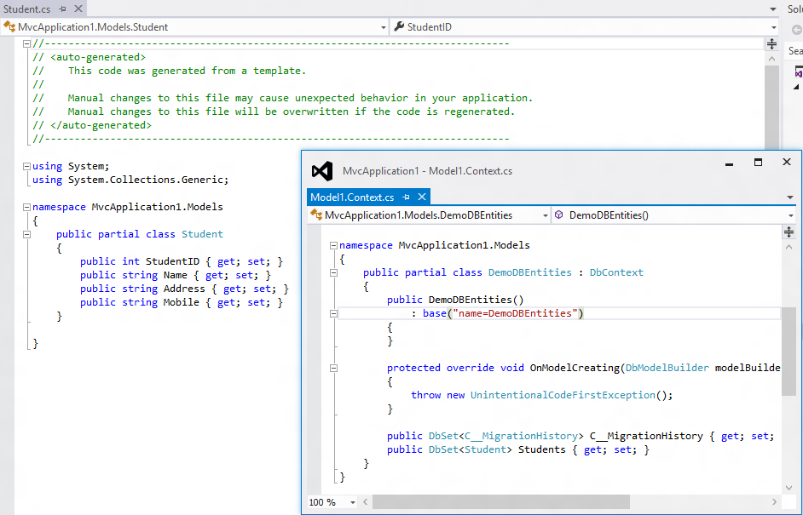Screen dimensions: 803x515
Task: Open the tab list dropdown arrow in floating window
Action: (x=790, y=197)
